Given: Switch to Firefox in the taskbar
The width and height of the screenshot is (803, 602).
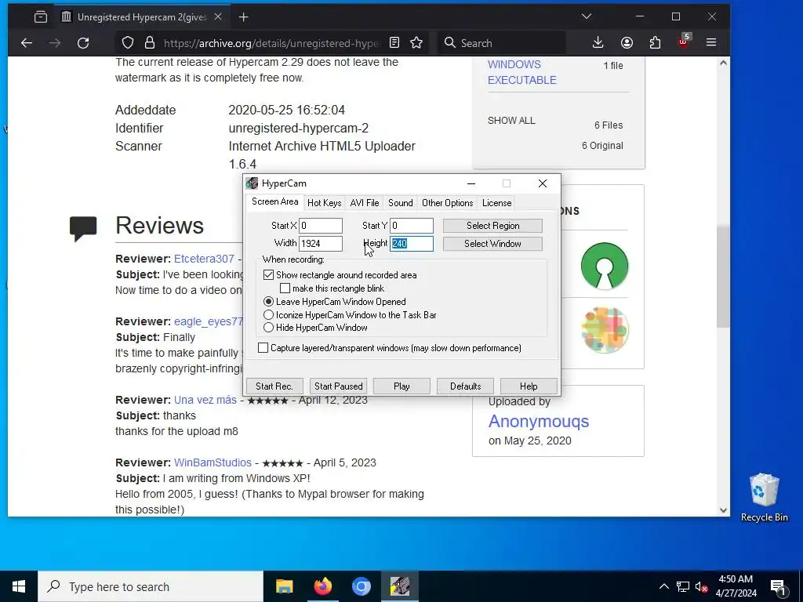Looking at the screenshot, I should click(322, 586).
